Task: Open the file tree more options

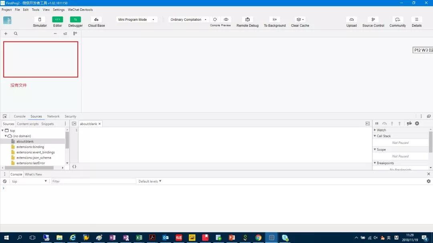Action: [55, 34]
